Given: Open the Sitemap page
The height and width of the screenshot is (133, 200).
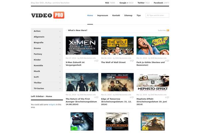Looking at the screenshot, I should pyautogui.click(x=128, y=15).
